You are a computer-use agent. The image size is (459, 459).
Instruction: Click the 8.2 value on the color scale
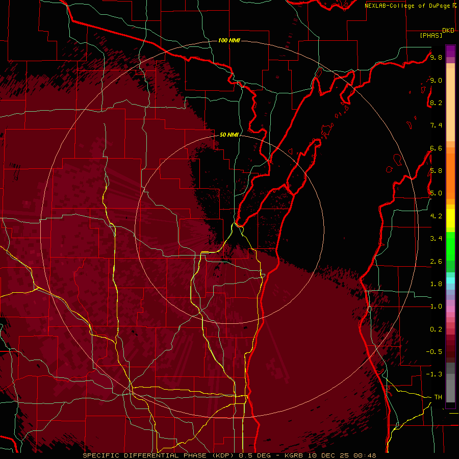pos(436,103)
